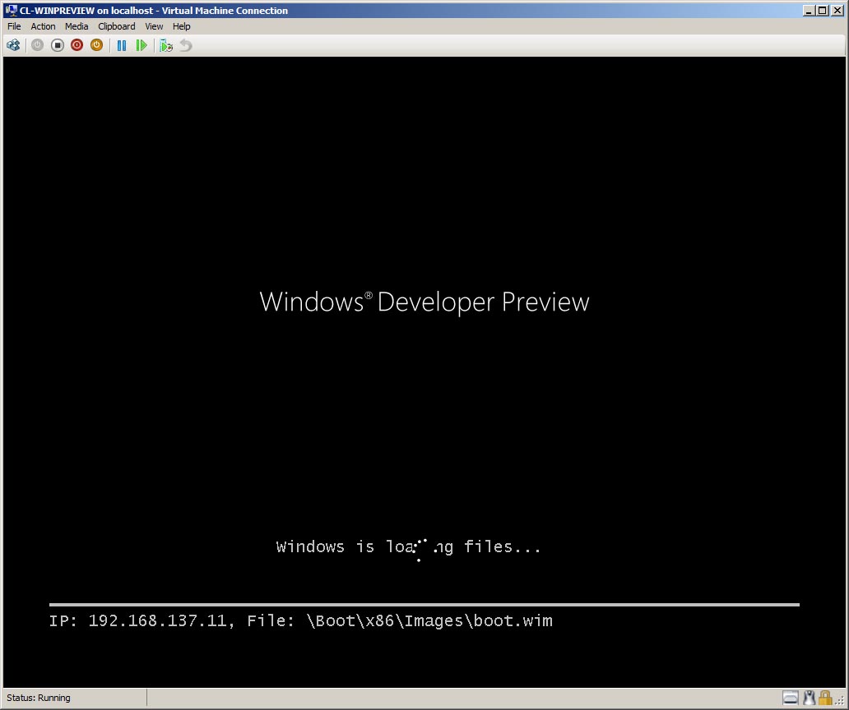The image size is (849, 710).
Task: Open the File menu
Action: 14,26
